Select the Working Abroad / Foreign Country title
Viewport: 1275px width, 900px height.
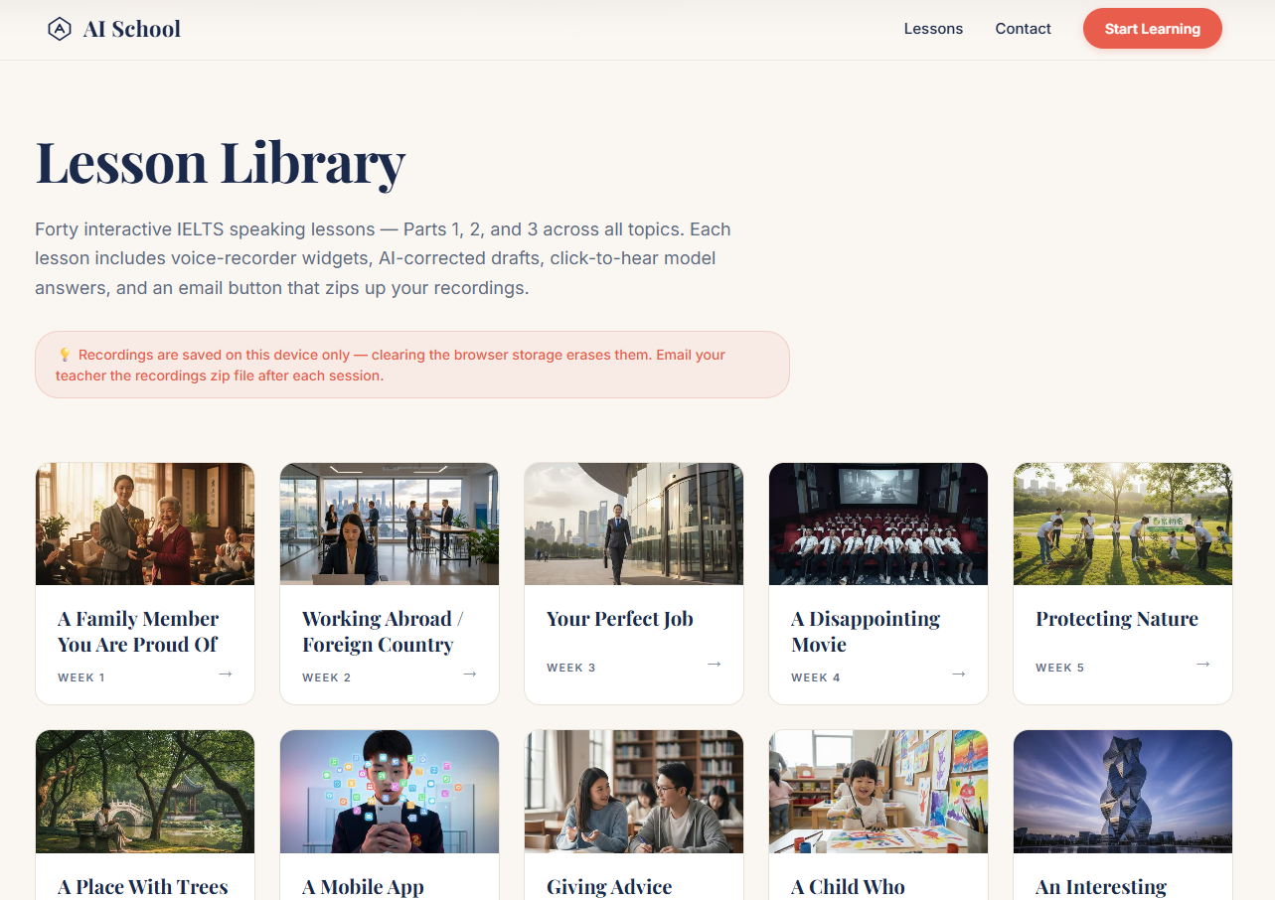(x=383, y=632)
